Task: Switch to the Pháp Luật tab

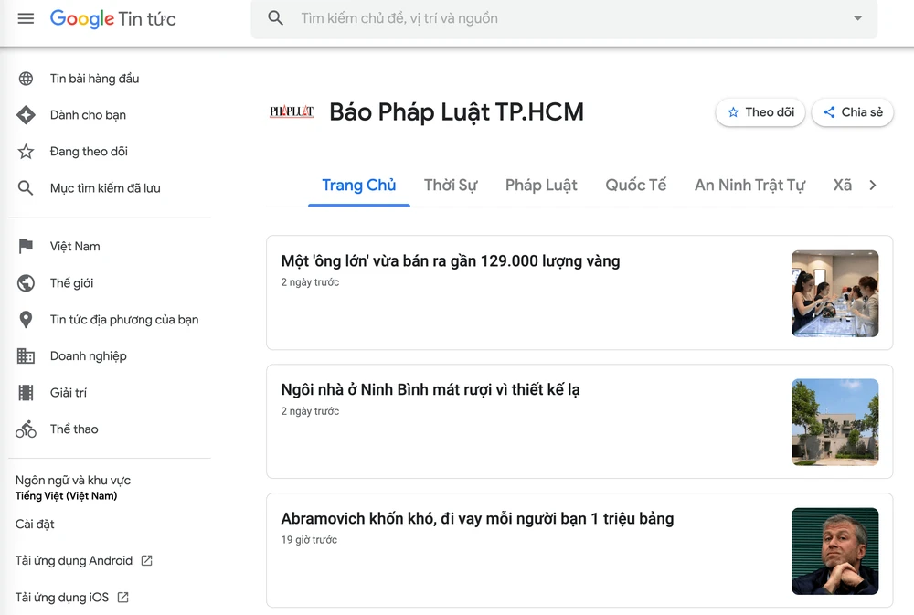Action: point(541,186)
